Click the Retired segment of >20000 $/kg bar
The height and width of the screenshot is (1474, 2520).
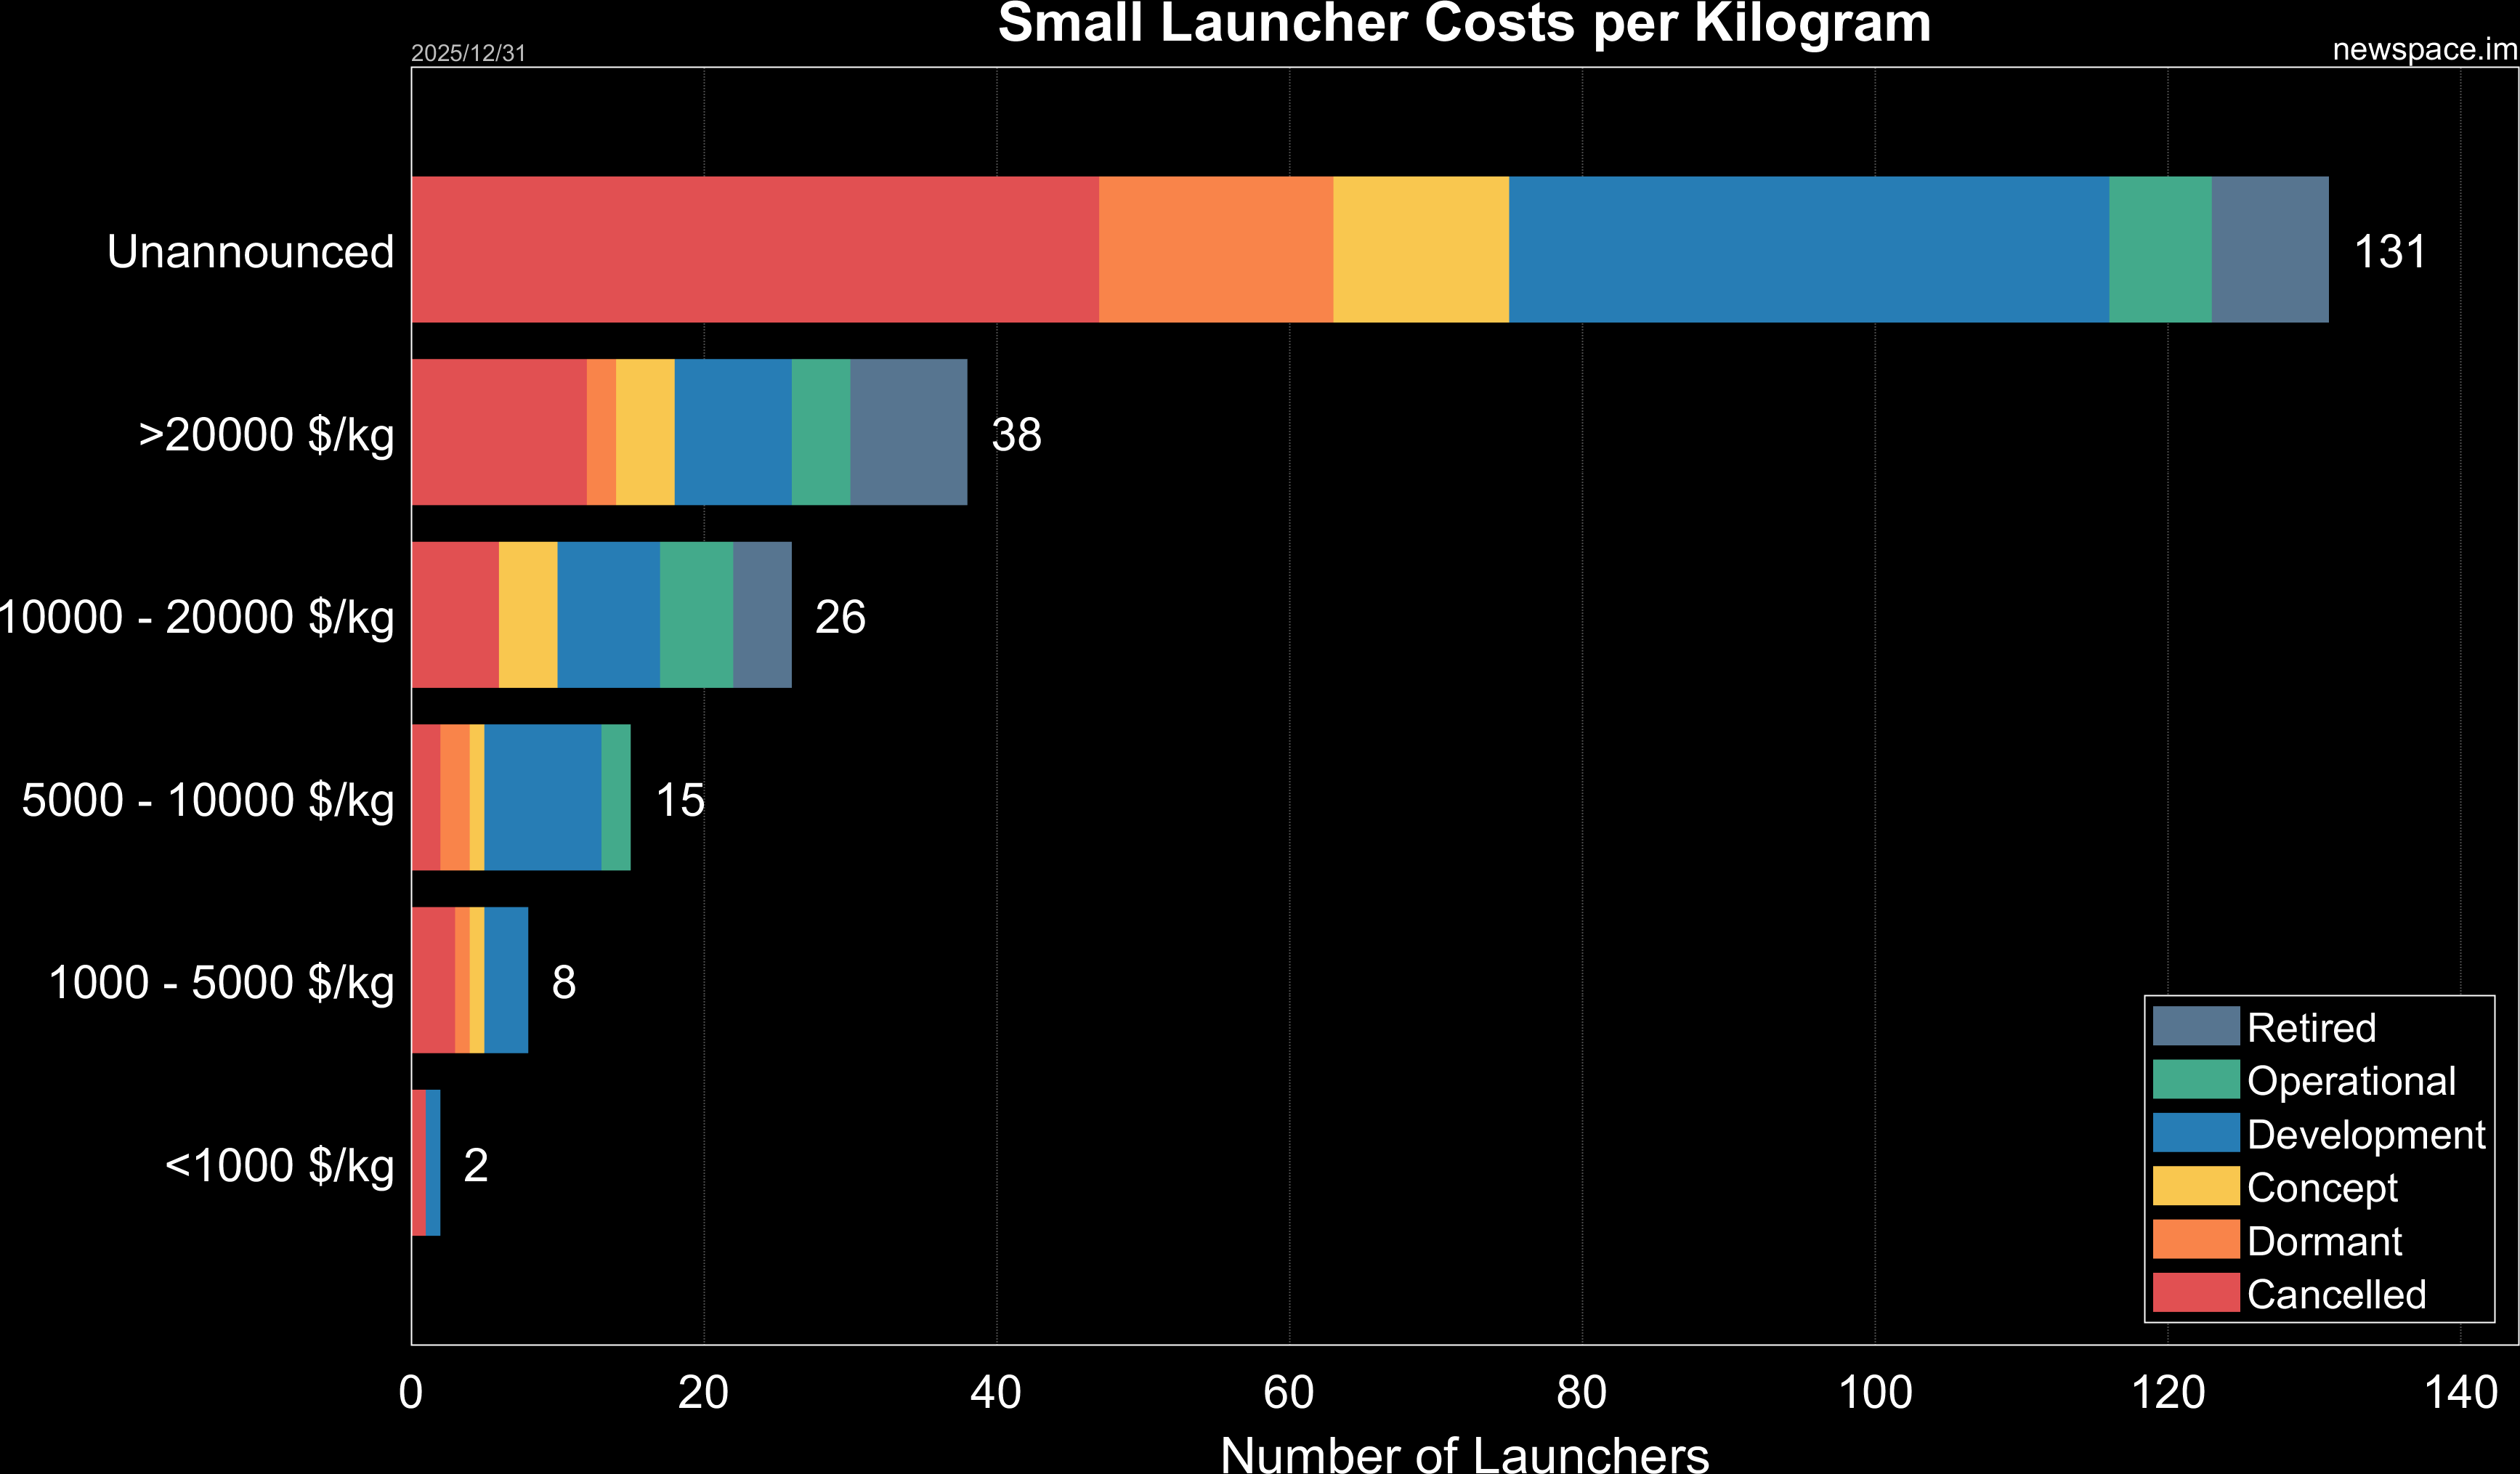pyautogui.click(x=908, y=432)
